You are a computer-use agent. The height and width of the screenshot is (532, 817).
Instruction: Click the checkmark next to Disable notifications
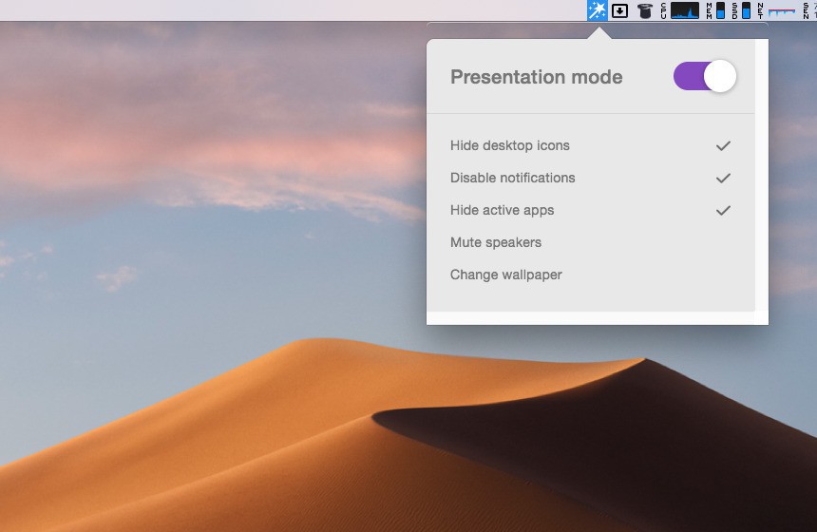click(x=723, y=178)
